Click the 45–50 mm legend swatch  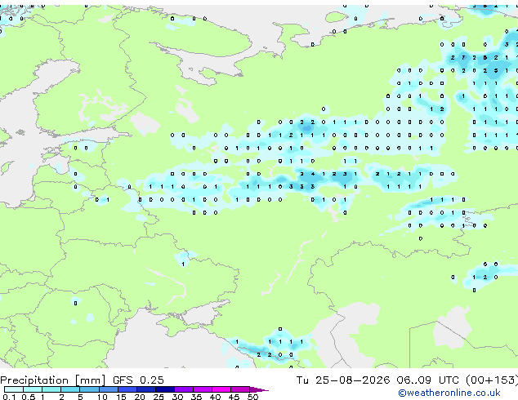point(239,389)
